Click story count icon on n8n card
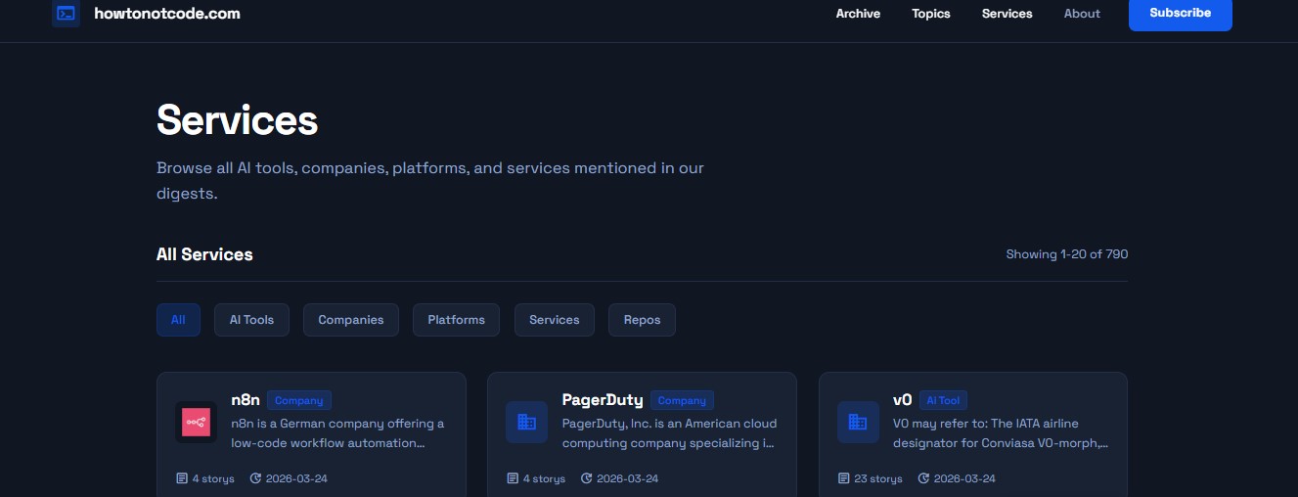Screen dimensions: 1298x497 (x=182, y=478)
